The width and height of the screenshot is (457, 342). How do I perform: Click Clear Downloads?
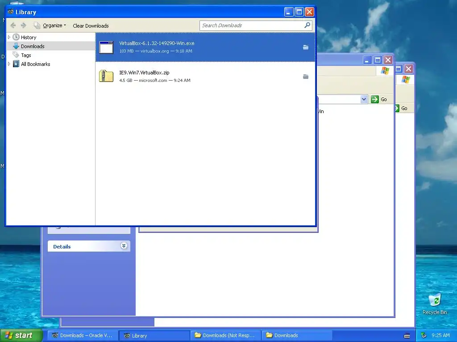[91, 25]
